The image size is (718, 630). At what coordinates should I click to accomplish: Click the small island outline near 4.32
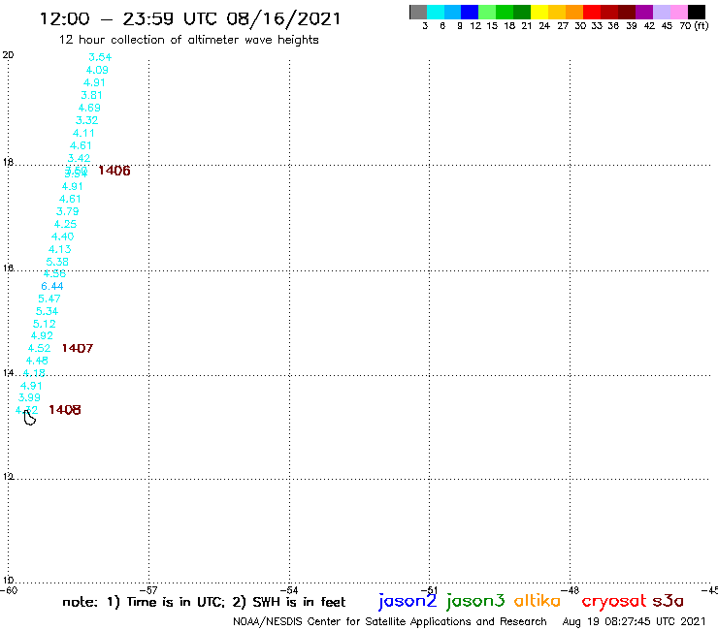click(x=29, y=418)
